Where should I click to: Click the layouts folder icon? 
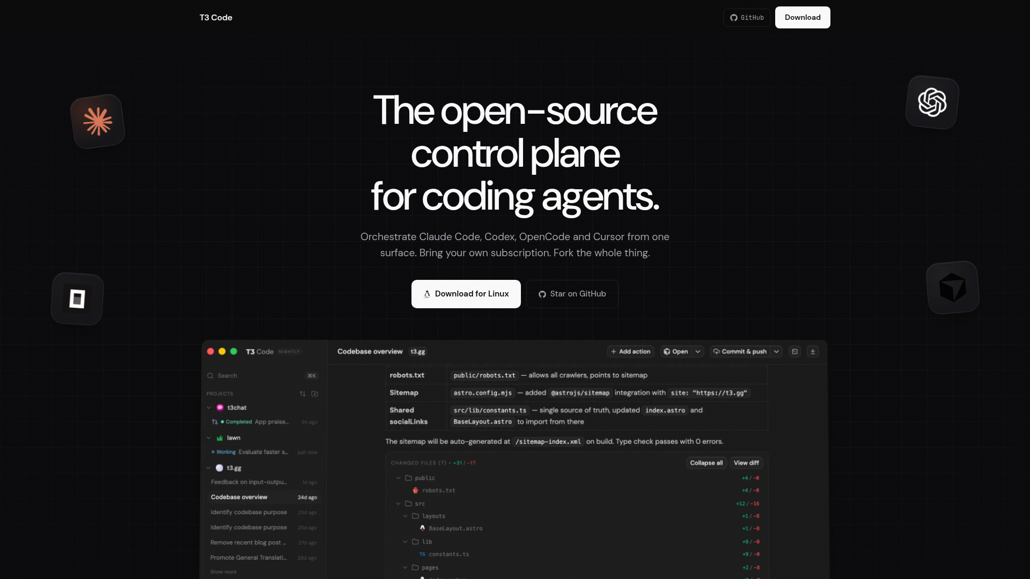[415, 516]
